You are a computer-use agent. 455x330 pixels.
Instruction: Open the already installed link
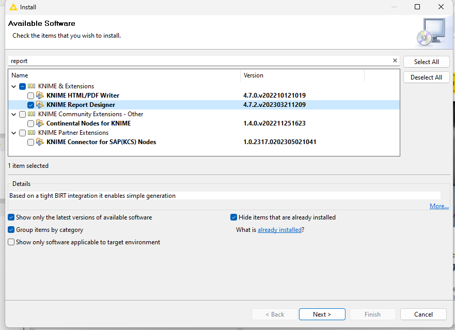[279, 230]
